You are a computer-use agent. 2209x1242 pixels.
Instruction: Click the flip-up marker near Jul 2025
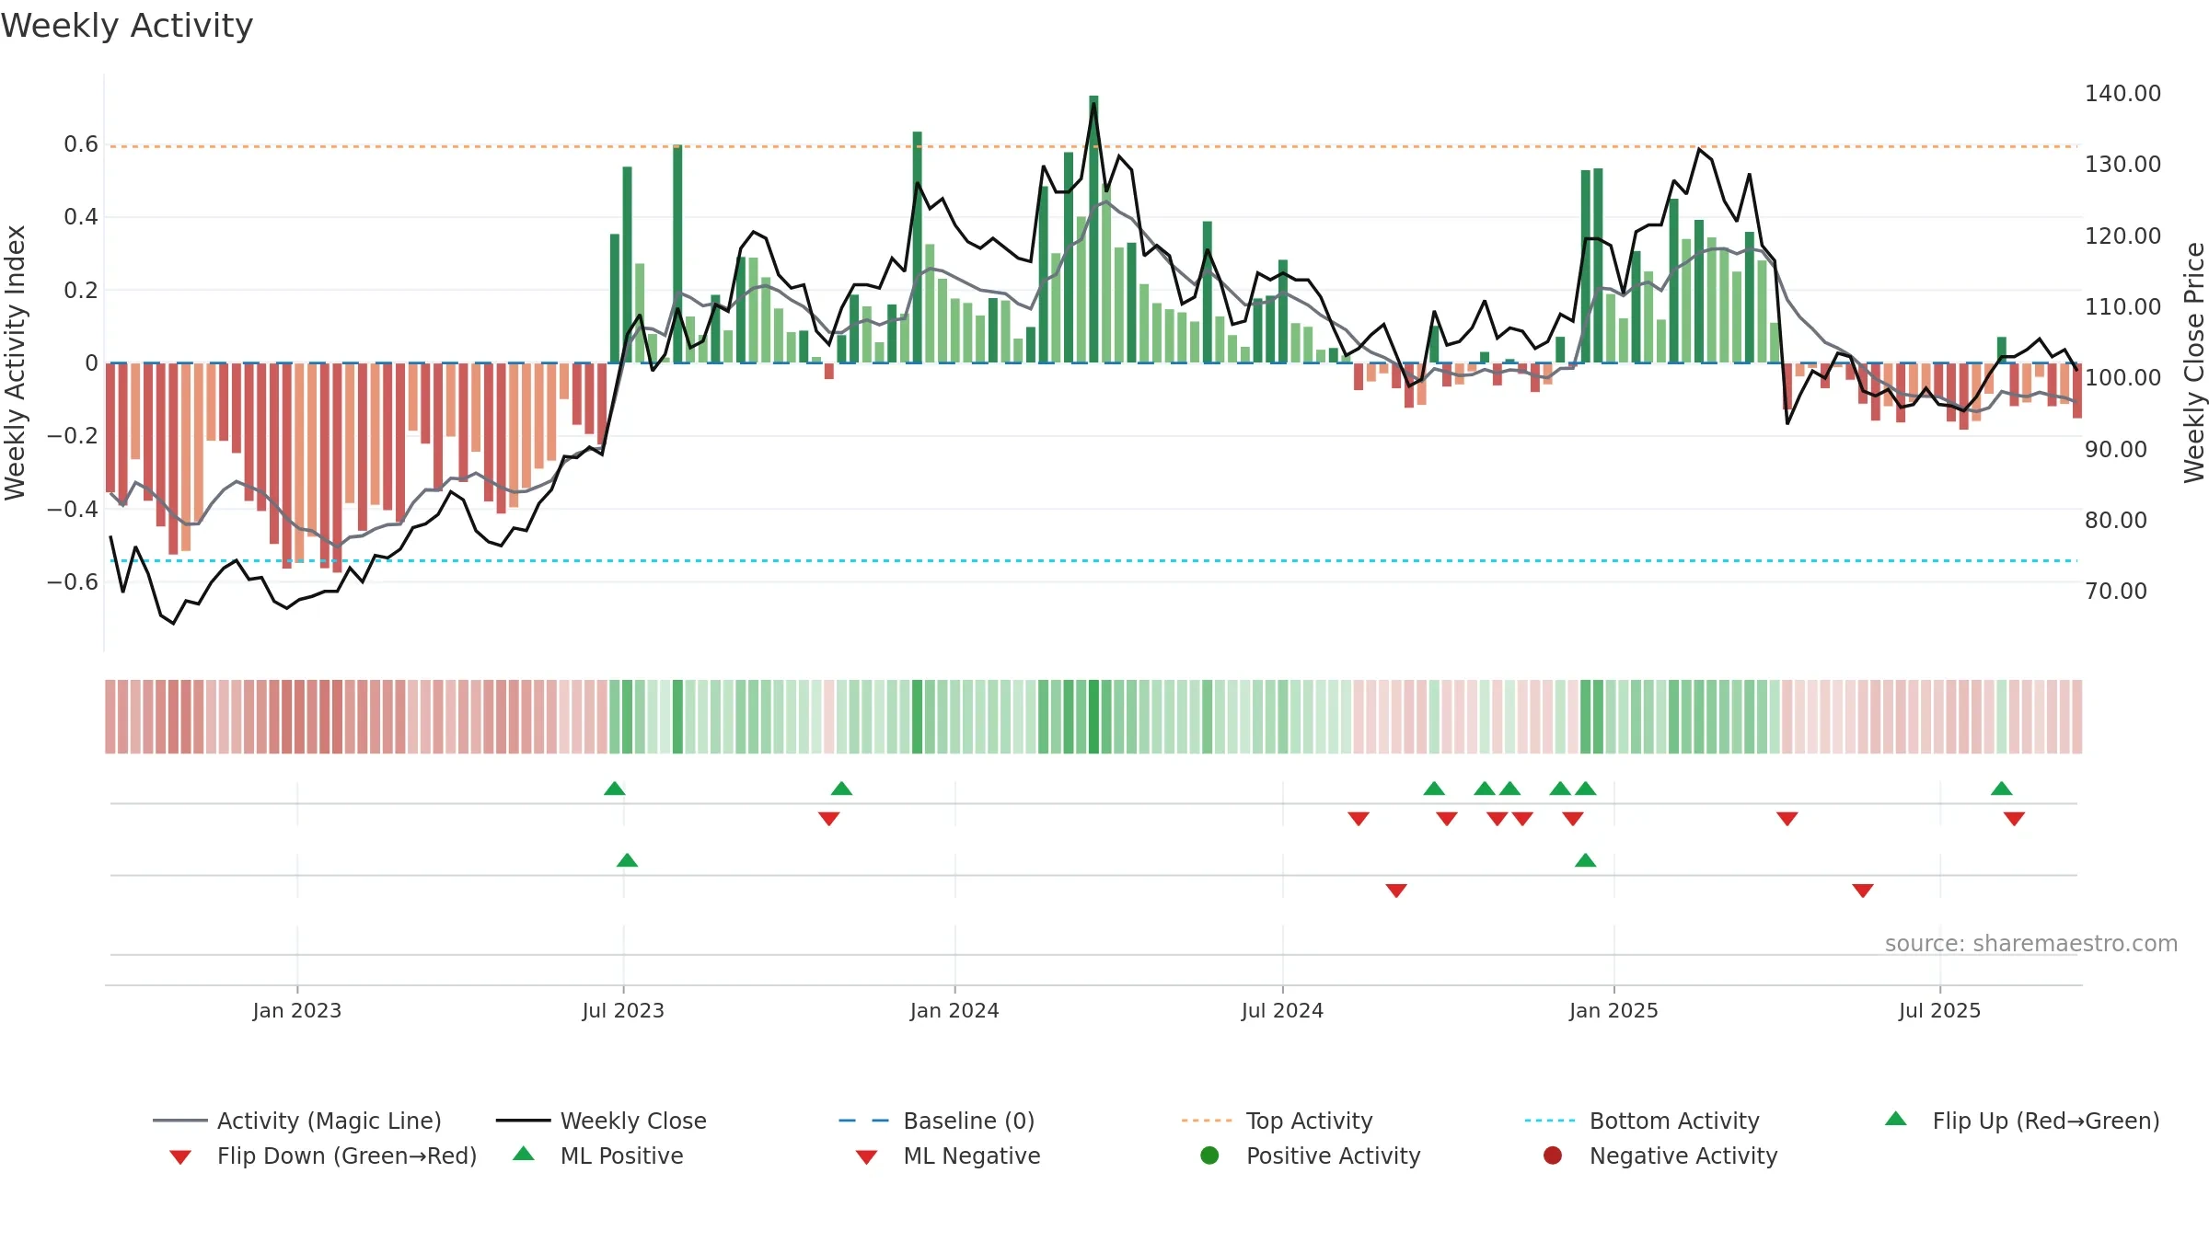point(2001,788)
